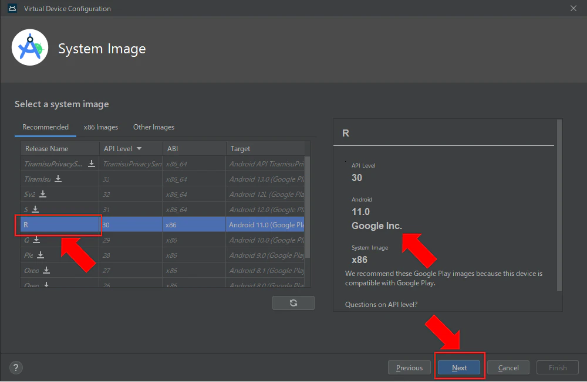Click the refresh system images button
The image size is (587, 382).
point(293,303)
